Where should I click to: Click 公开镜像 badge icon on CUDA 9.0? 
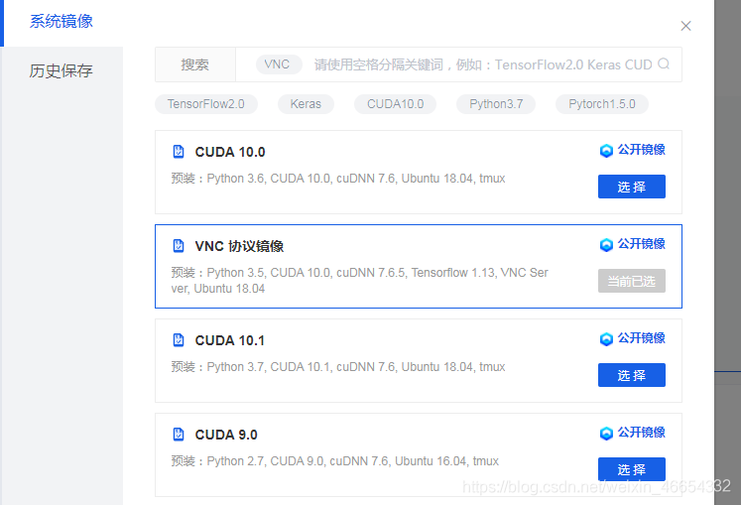pos(606,433)
